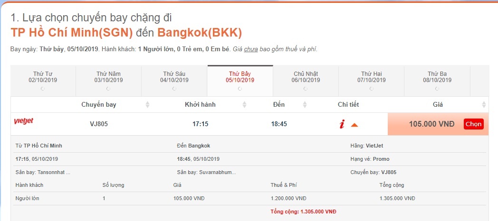
Task: Open the Thứ Hai 07/10/2019 tab
Action: coord(371,77)
